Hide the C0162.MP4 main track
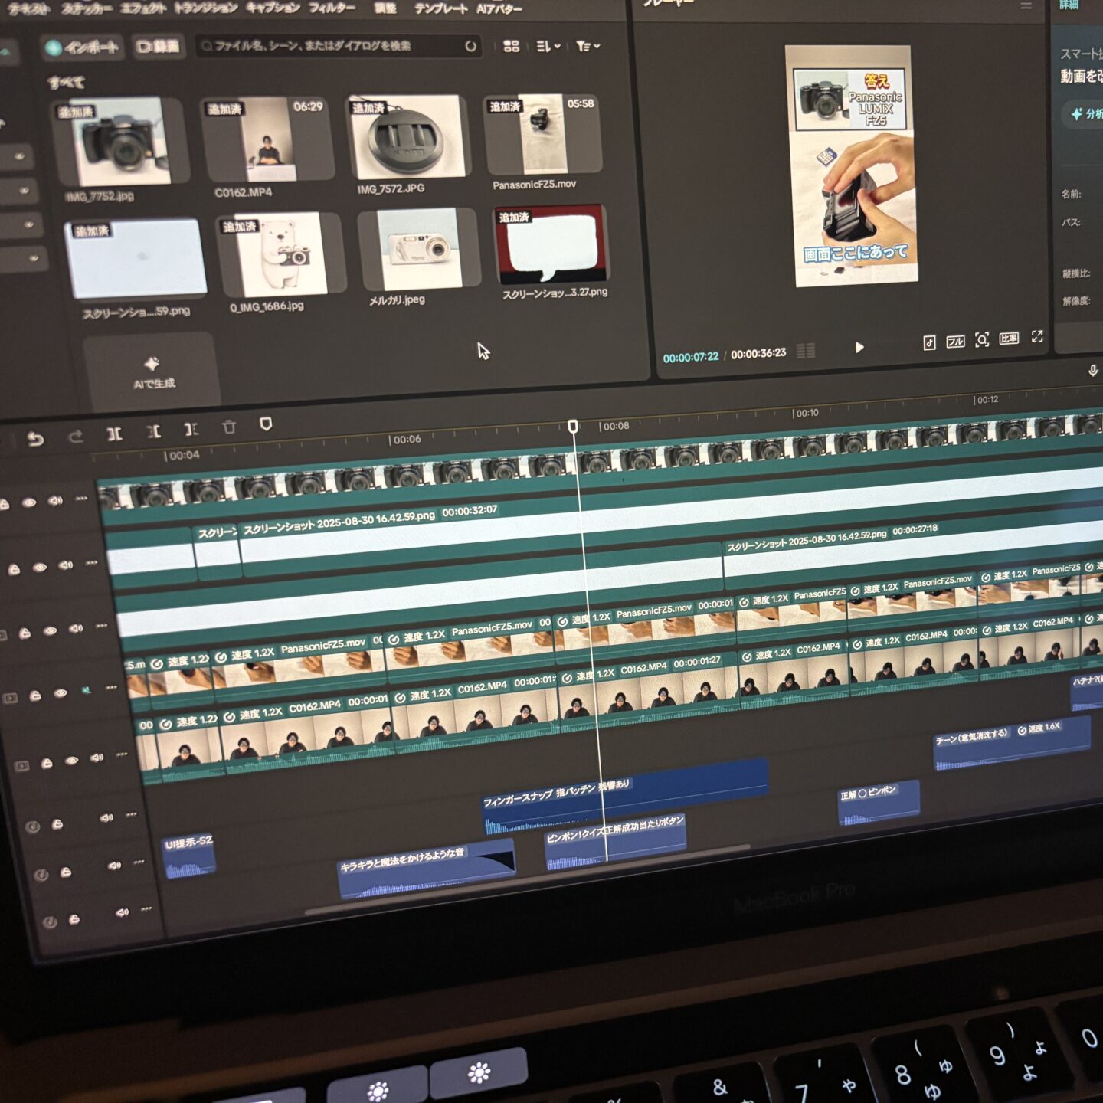This screenshot has height=1103, width=1103. click(71, 761)
